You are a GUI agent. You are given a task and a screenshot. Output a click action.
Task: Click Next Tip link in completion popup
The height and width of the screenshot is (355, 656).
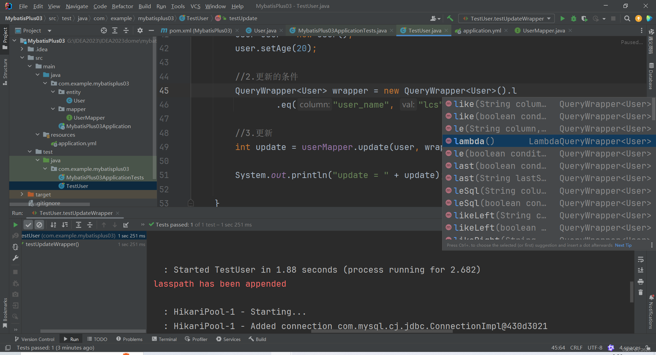(x=623, y=245)
